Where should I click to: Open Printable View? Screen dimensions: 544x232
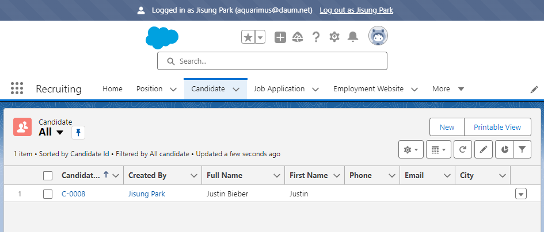[497, 127]
